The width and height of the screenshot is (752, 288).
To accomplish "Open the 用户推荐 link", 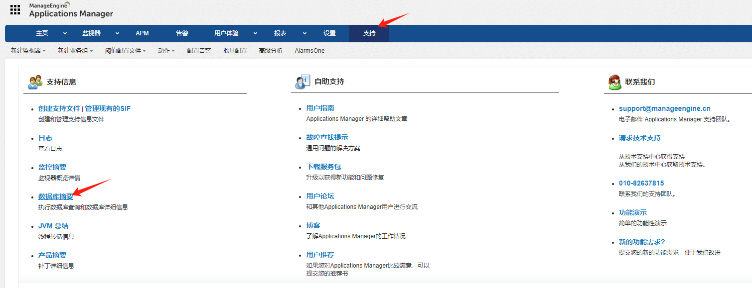I will coord(320,255).
